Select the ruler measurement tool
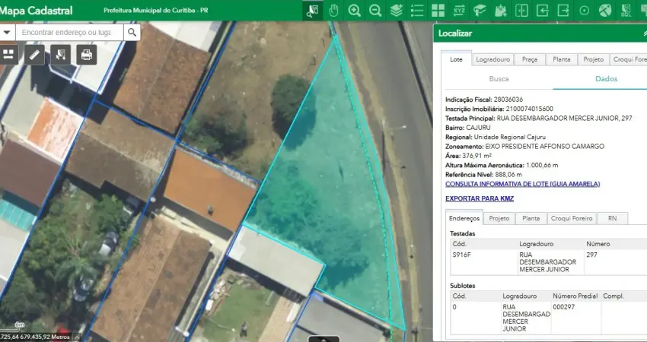 pos(33,54)
